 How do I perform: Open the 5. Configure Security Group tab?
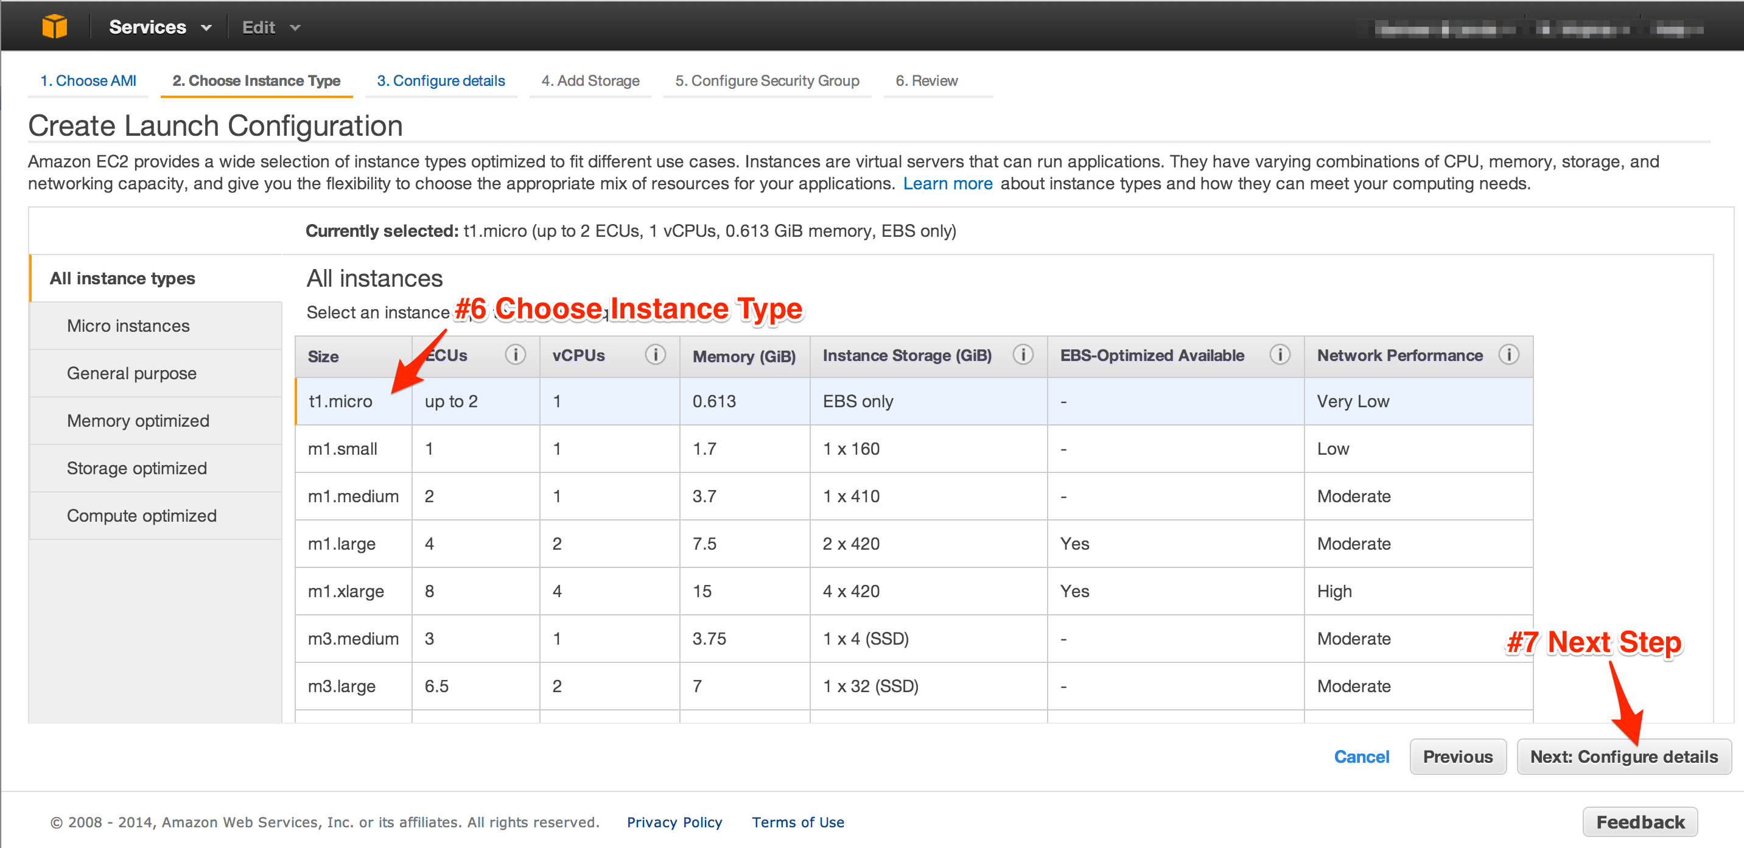tap(767, 80)
